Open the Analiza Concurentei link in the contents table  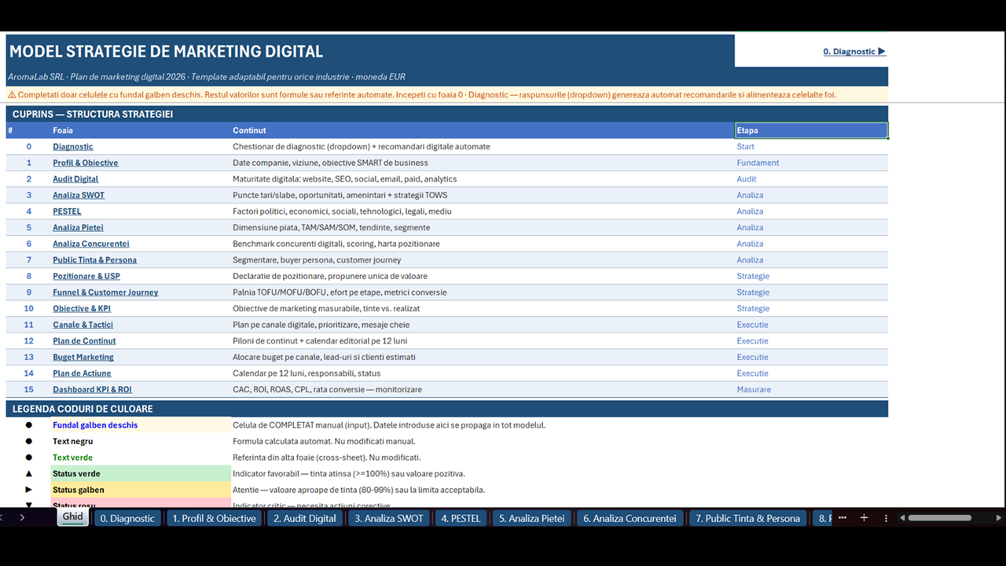pyautogui.click(x=91, y=244)
